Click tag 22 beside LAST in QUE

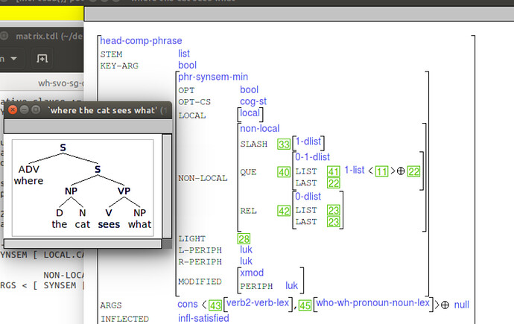pyautogui.click(x=334, y=183)
